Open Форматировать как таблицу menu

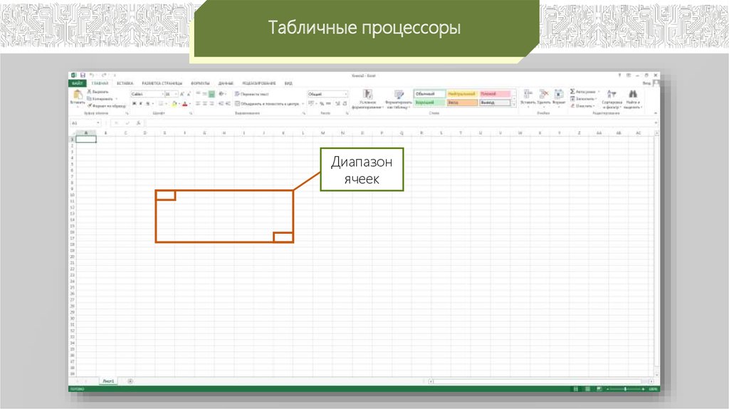pyautogui.click(x=399, y=99)
